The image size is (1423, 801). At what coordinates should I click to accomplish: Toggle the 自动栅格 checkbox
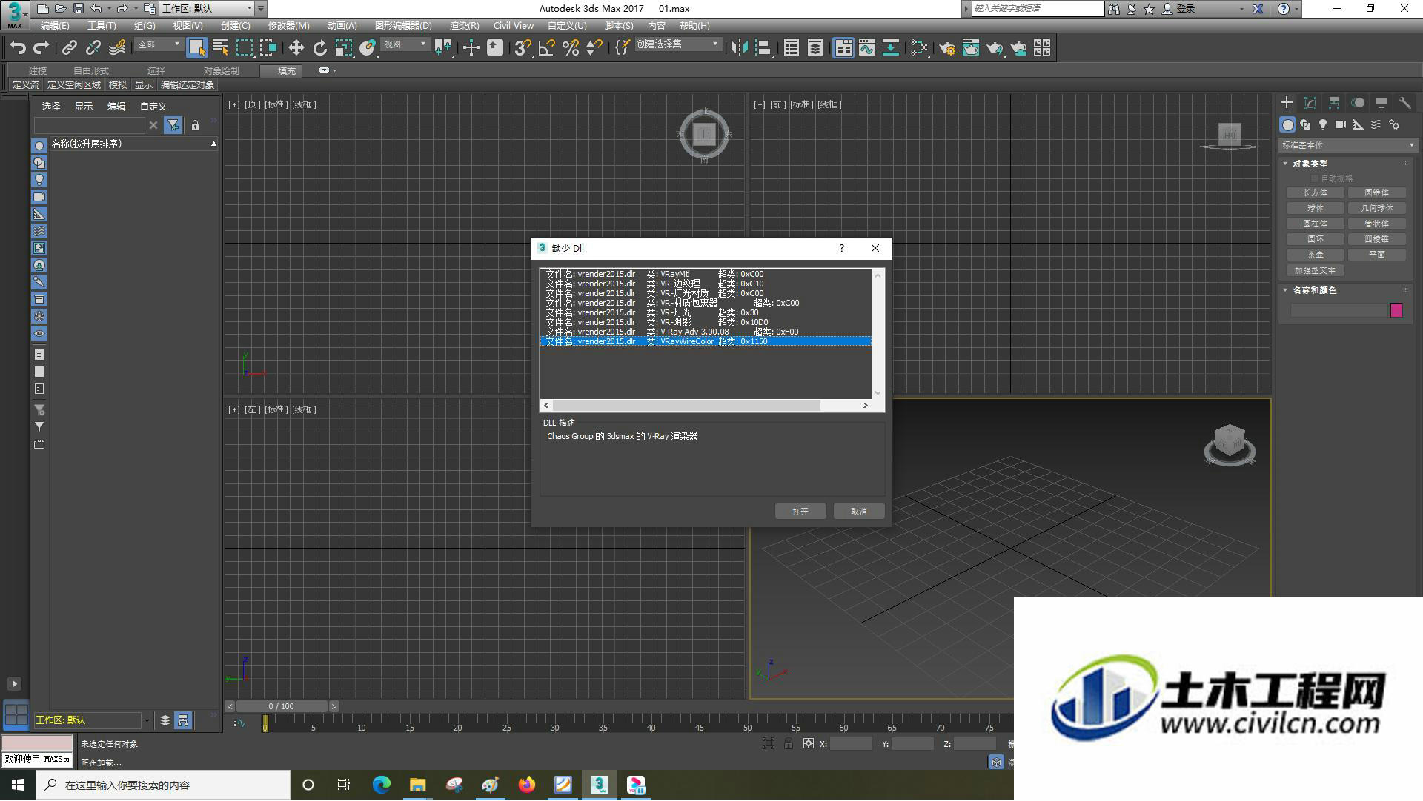tap(1316, 178)
